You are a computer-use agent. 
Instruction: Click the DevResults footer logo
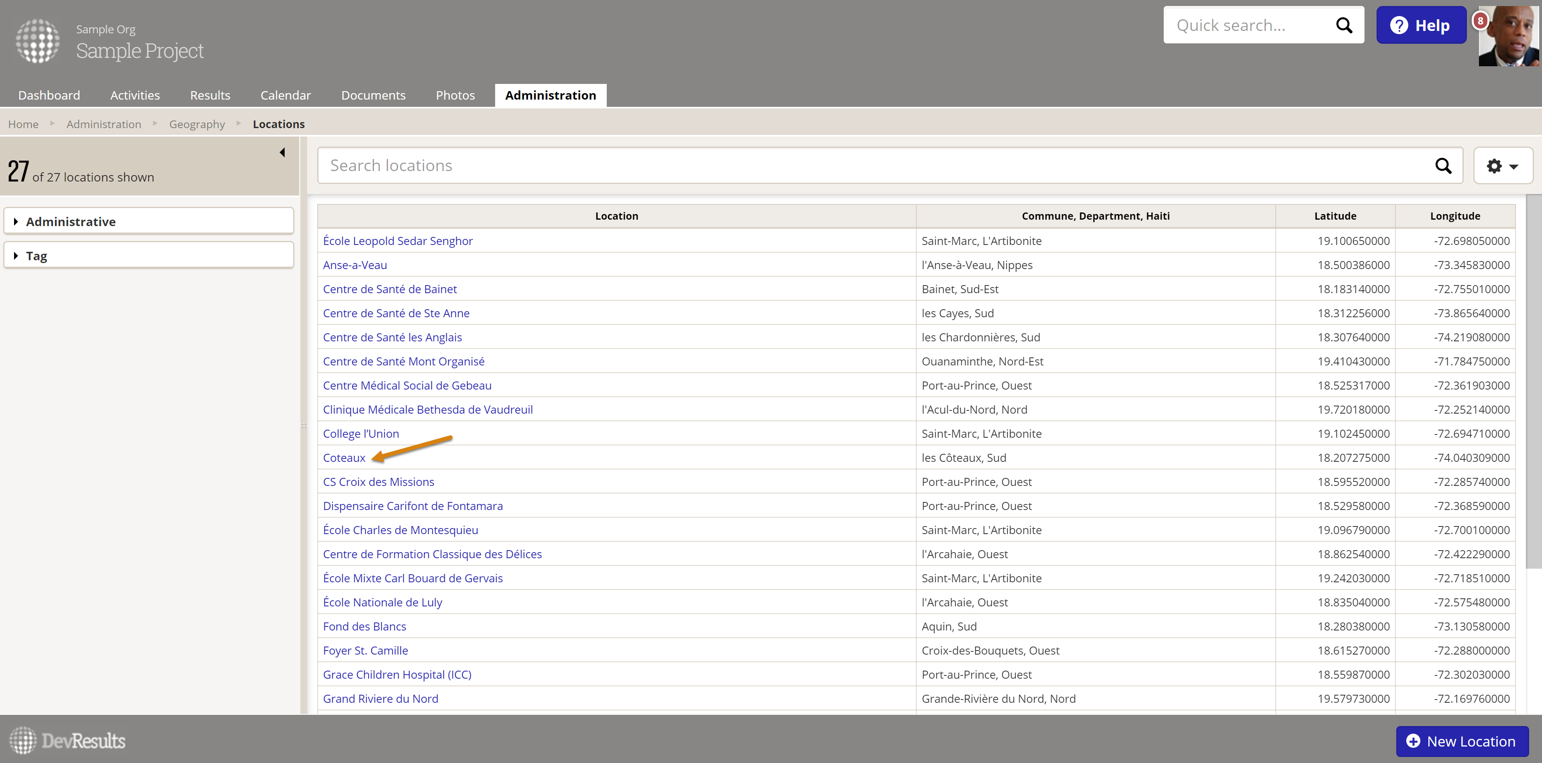(67, 740)
